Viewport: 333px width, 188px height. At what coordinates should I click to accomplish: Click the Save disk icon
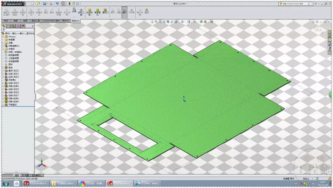click(x=45, y=4)
